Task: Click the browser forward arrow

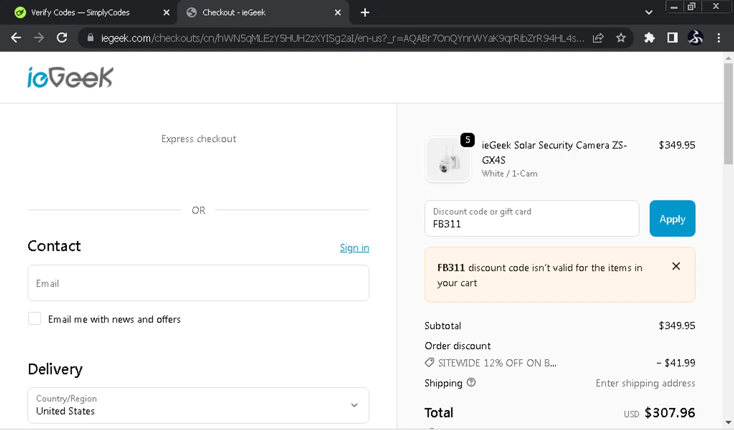Action: point(39,38)
